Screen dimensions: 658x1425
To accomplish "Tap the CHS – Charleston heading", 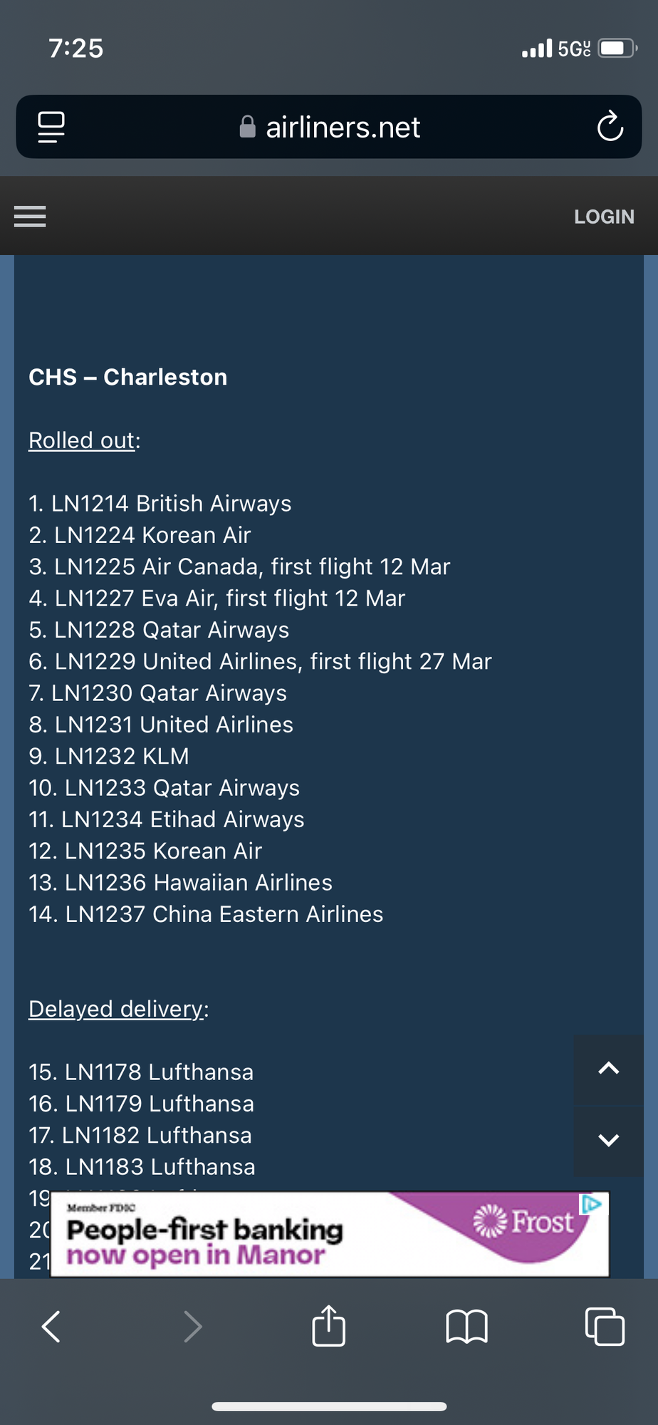I will [128, 377].
